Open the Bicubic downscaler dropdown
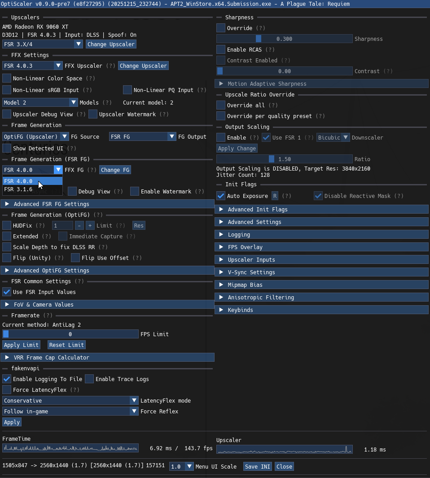Screen dimensions: 430x478 [x=333, y=137]
